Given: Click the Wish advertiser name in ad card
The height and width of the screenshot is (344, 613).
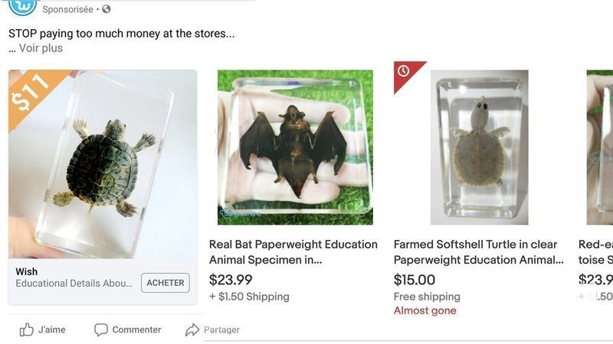Looking at the screenshot, I should coord(26,271).
